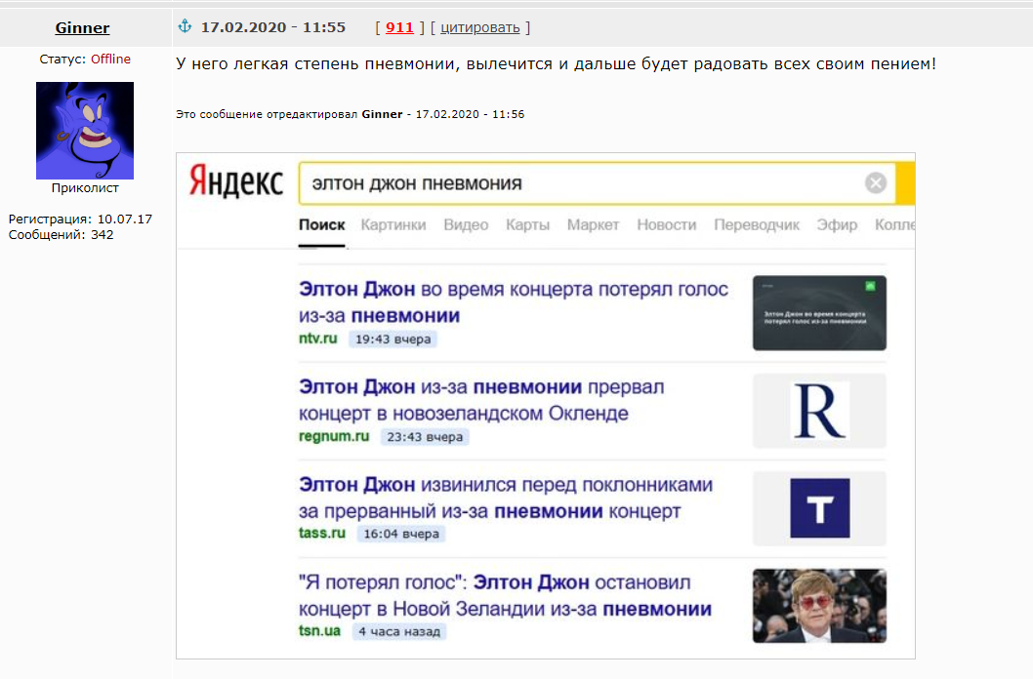Clear the search query with X icon
This screenshot has height=679, width=1033.
[876, 182]
